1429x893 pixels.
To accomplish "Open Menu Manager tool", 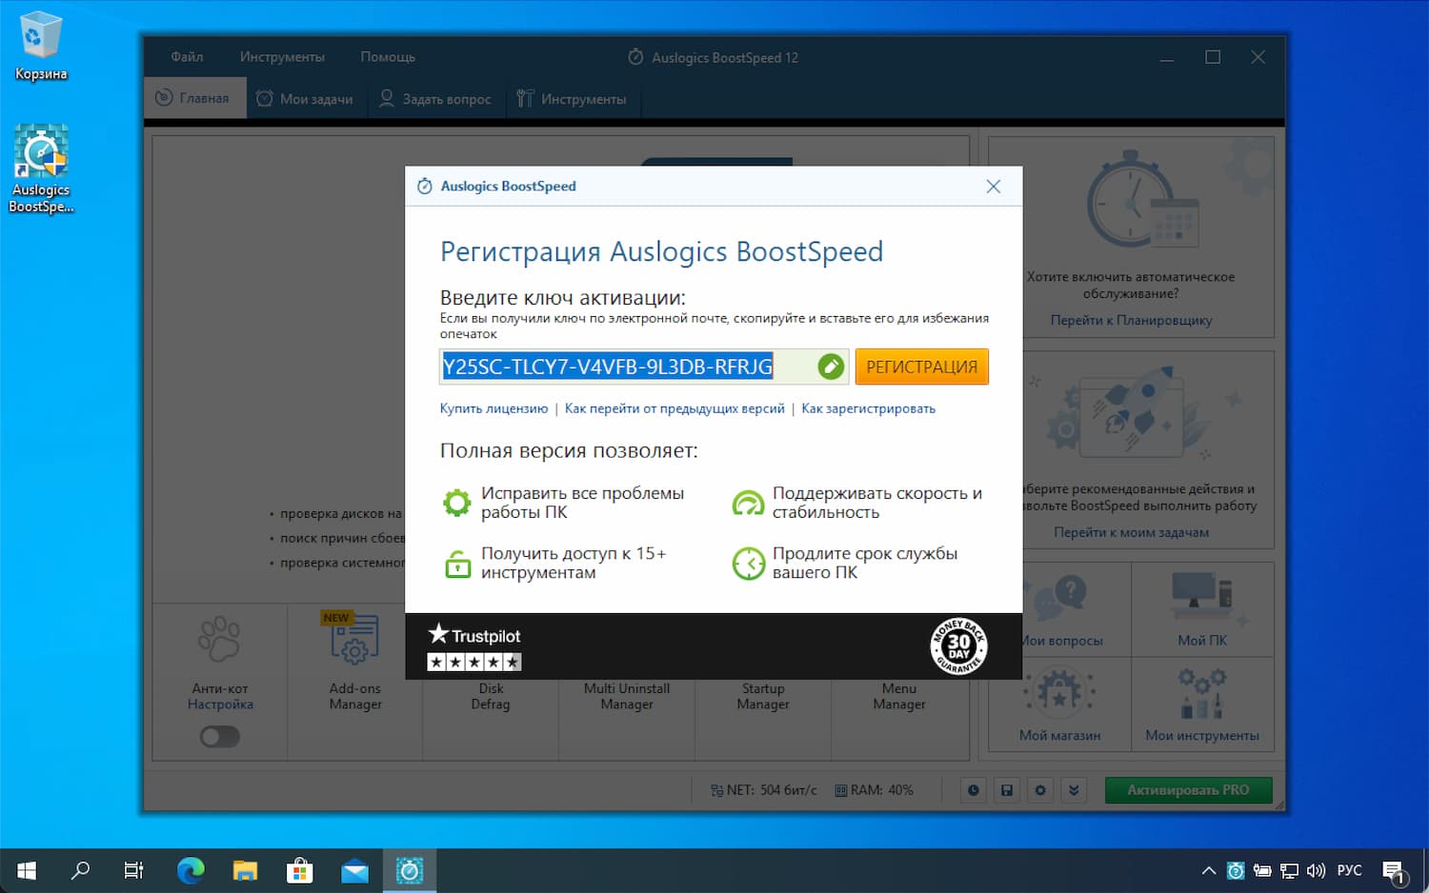I will pyautogui.click(x=899, y=696).
